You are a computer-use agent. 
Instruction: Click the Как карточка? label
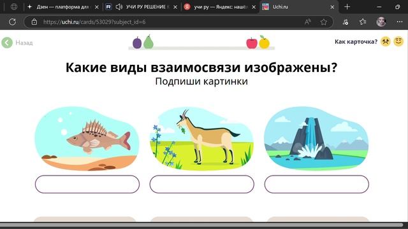tap(356, 42)
